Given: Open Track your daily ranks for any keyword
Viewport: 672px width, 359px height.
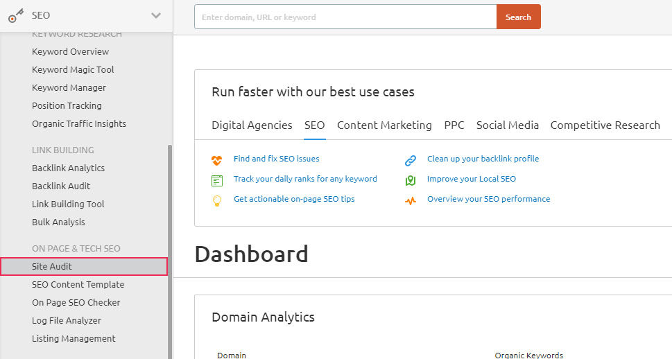Looking at the screenshot, I should [306, 179].
